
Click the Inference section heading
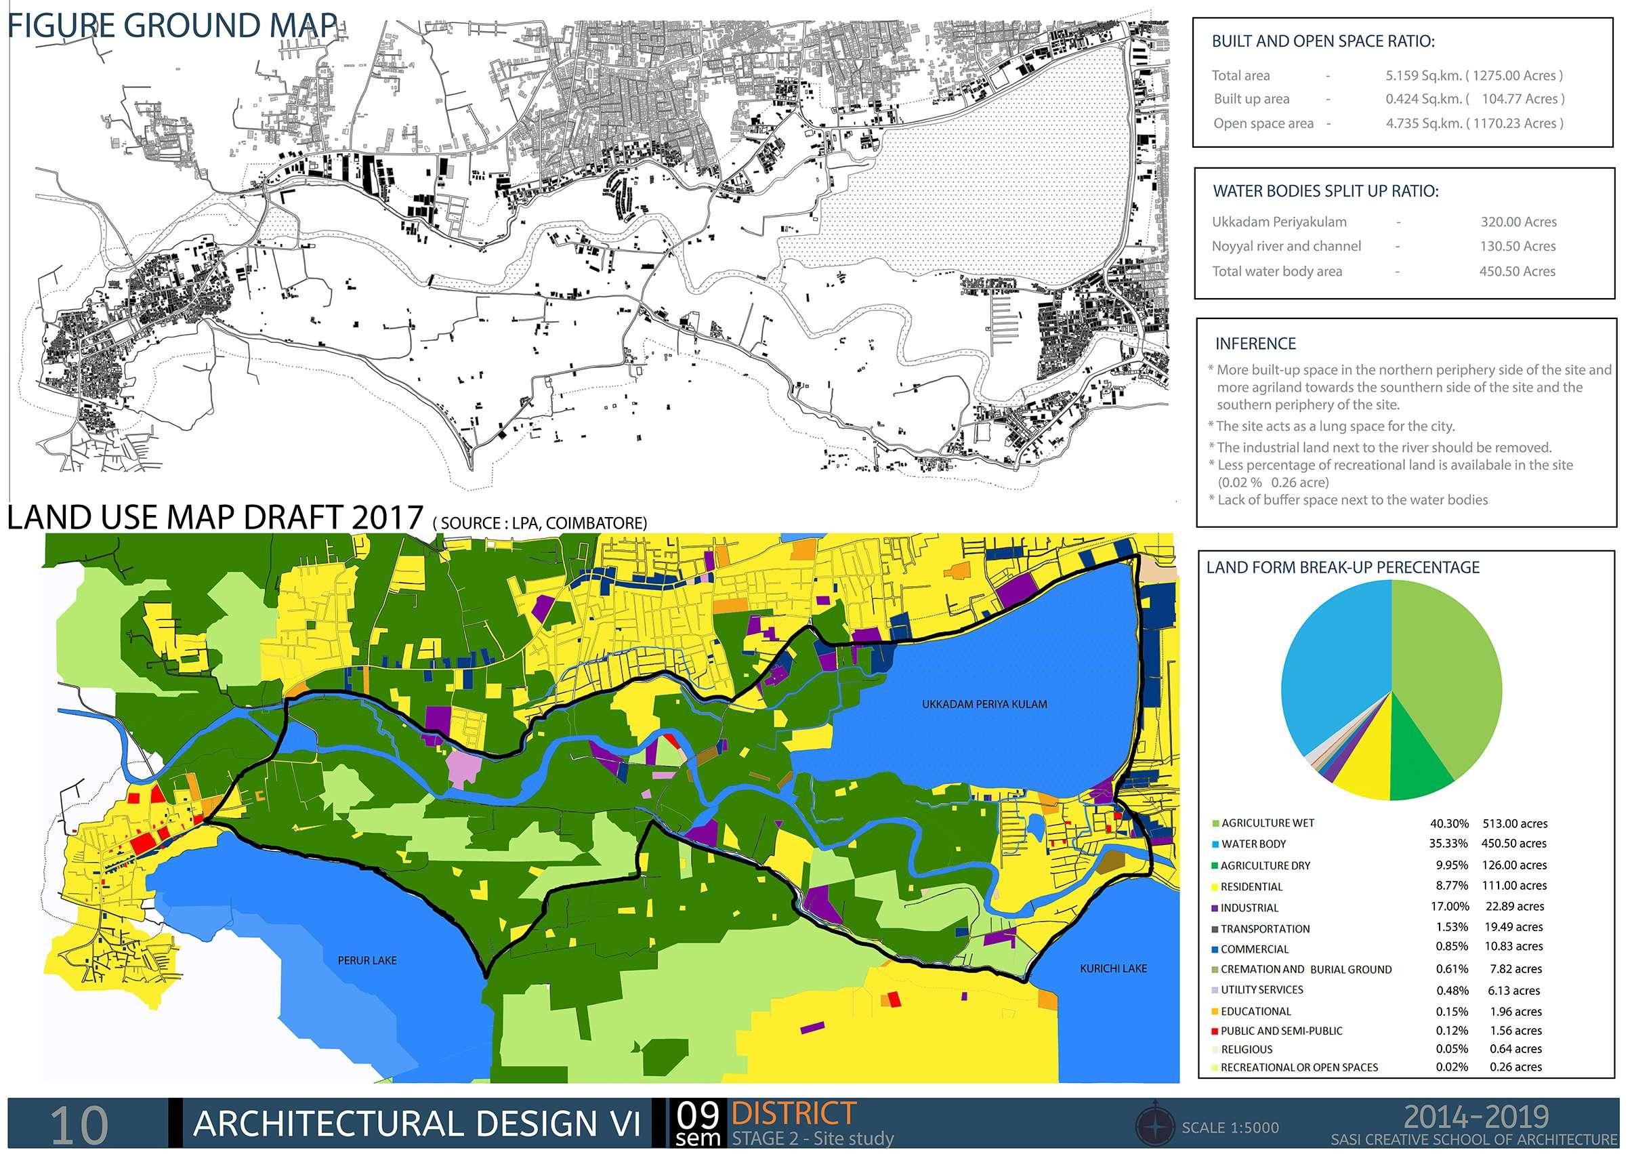(x=1255, y=344)
